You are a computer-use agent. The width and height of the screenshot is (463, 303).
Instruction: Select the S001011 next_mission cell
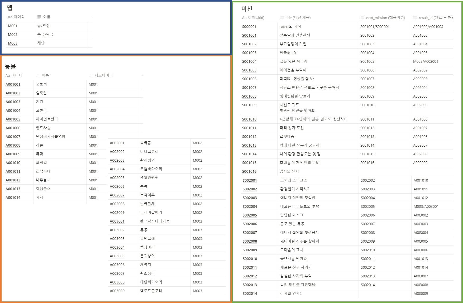pyautogui.click(x=384, y=119)
